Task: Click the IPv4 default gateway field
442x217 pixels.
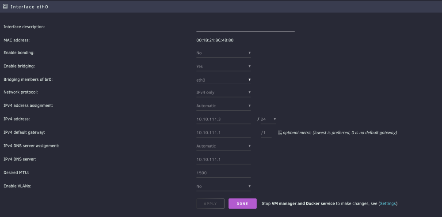Action: pos(224,133)
